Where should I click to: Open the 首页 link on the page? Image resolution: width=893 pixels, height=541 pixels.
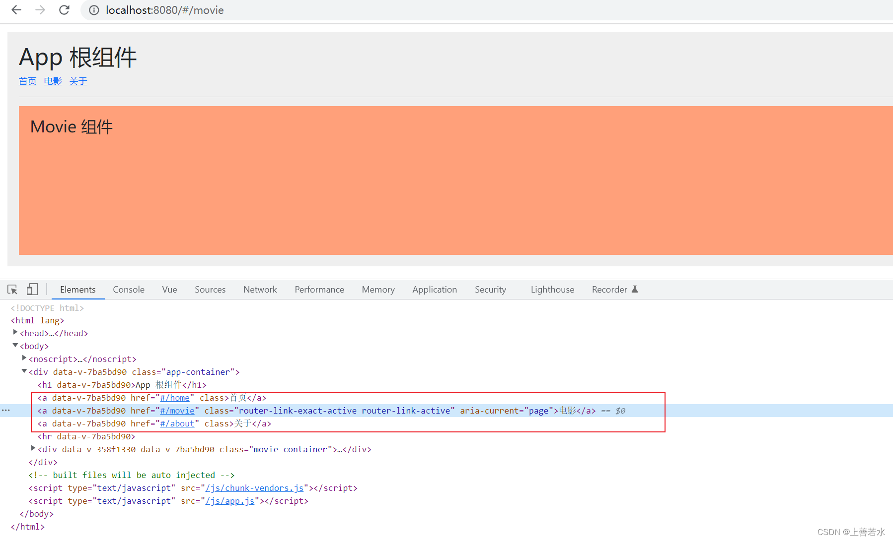pos(27,81)
